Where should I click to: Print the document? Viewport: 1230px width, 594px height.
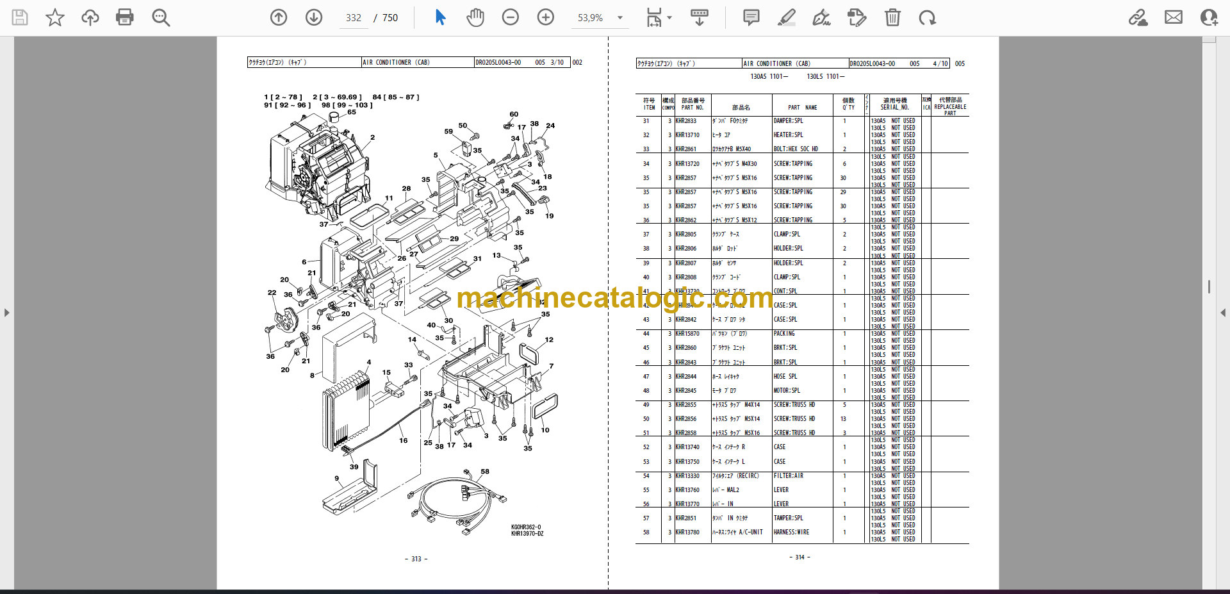point(125,17)
